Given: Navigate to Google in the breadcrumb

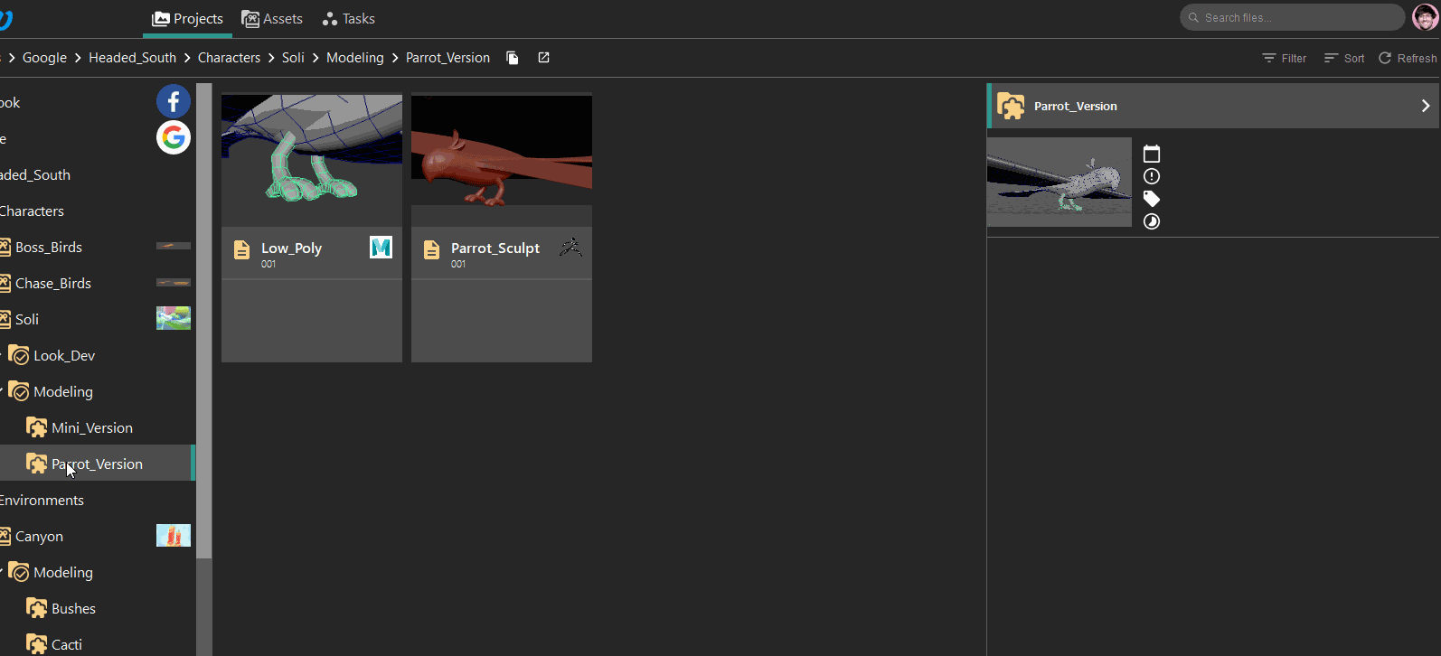Looking at the screenshot, I should [44, 58].
